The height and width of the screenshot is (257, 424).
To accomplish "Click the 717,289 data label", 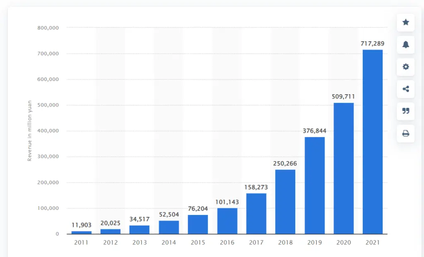I will click(372, 43).
